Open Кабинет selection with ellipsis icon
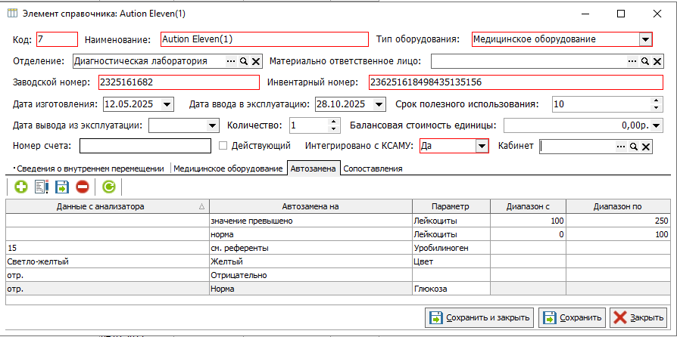Viewport: 677px width, 337px height. (x=621, y=147)
